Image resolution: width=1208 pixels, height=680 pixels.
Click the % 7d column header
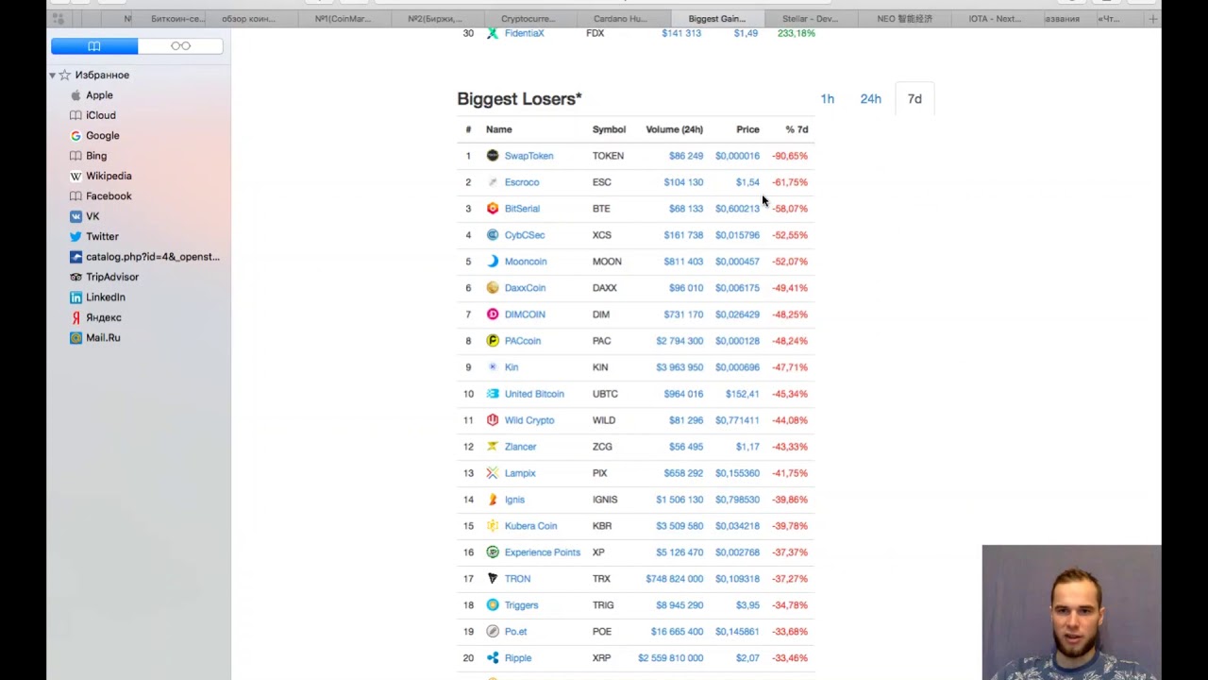(797, 129)
